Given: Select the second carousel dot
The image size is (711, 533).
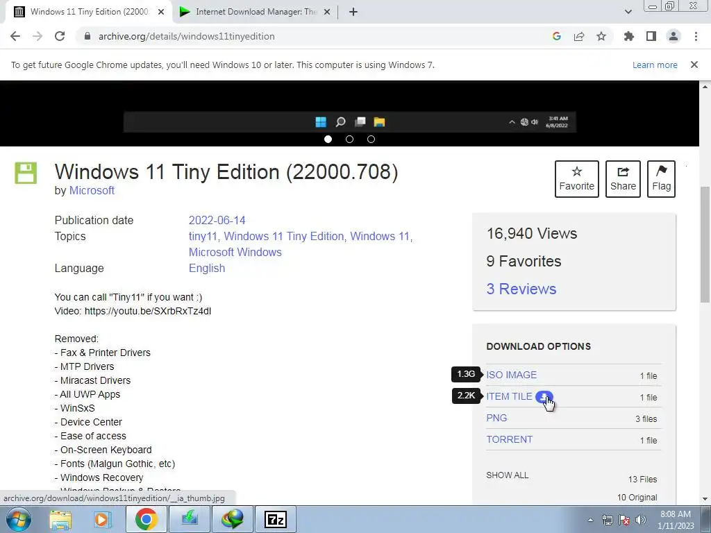Looking at the screenshot, I should [349, 139].
